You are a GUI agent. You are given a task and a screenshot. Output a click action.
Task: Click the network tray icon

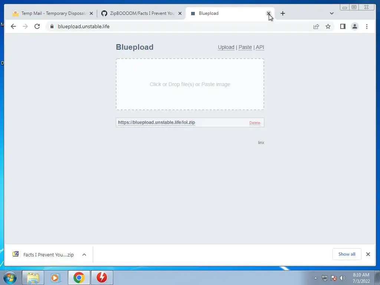tap(324, 278)
